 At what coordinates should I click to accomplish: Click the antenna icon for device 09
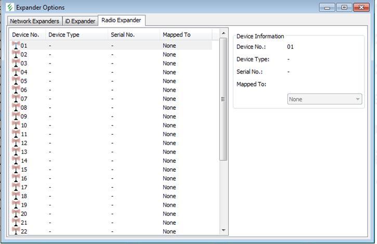click(16, 116)
